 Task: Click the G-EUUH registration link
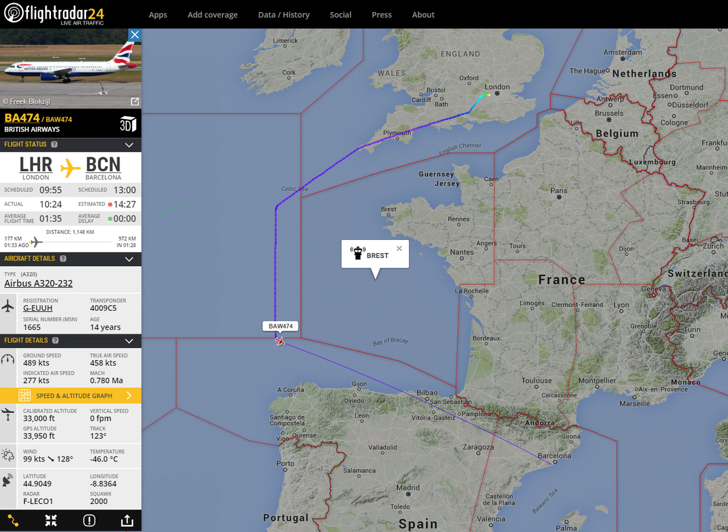click(x=38, y=309)
